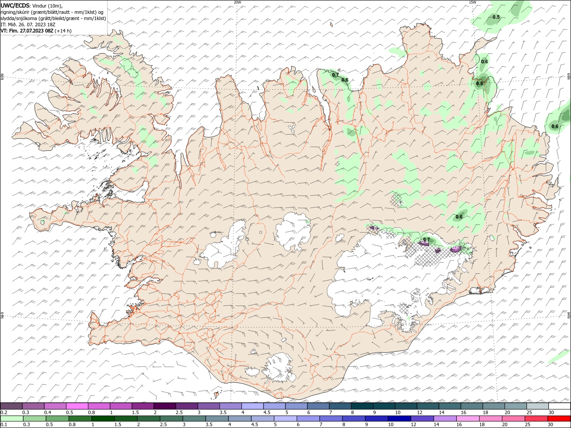Click the 0.8 precipitation value on the map
Image resolution: width=571 pixels, height=428 pixels.
[x=480, y=83]
